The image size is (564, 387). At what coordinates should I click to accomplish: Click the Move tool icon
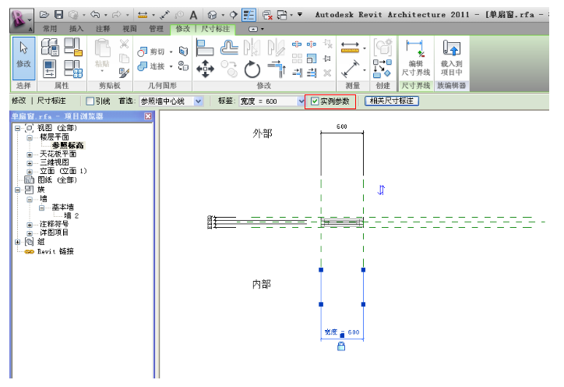(x=205, y=69)
